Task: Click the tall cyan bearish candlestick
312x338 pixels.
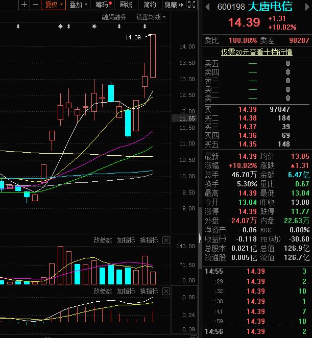Action: coord(128,123)
